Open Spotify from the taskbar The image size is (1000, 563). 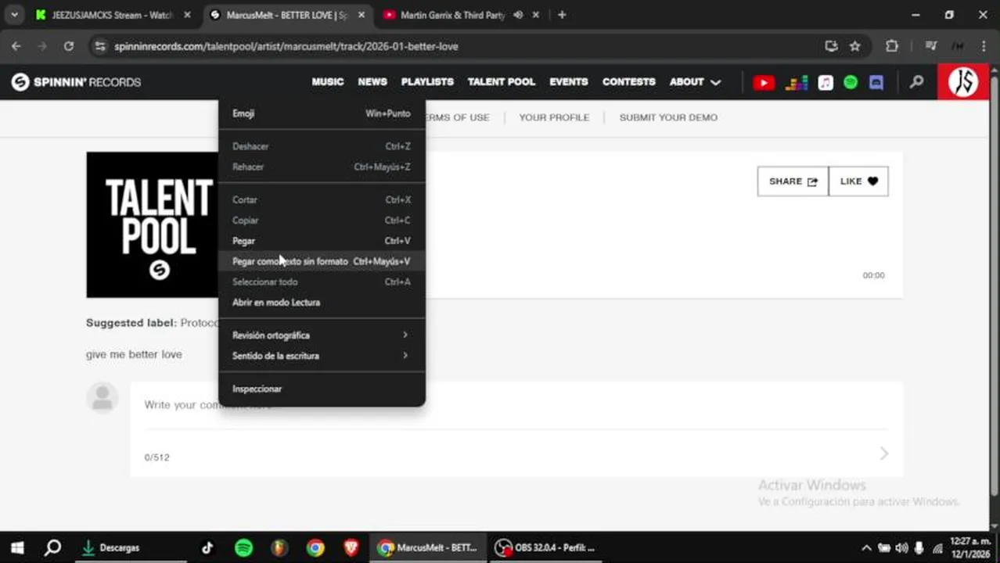tap(243, 548)
